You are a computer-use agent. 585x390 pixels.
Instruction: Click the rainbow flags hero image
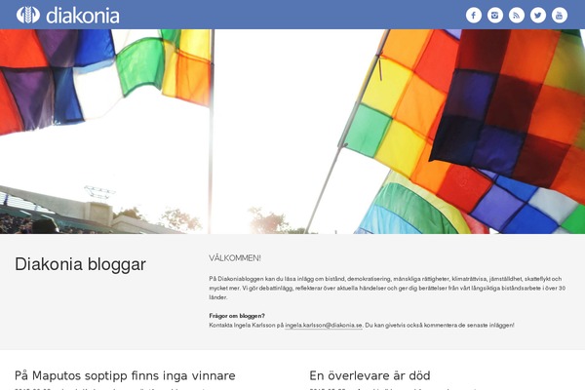292,132
